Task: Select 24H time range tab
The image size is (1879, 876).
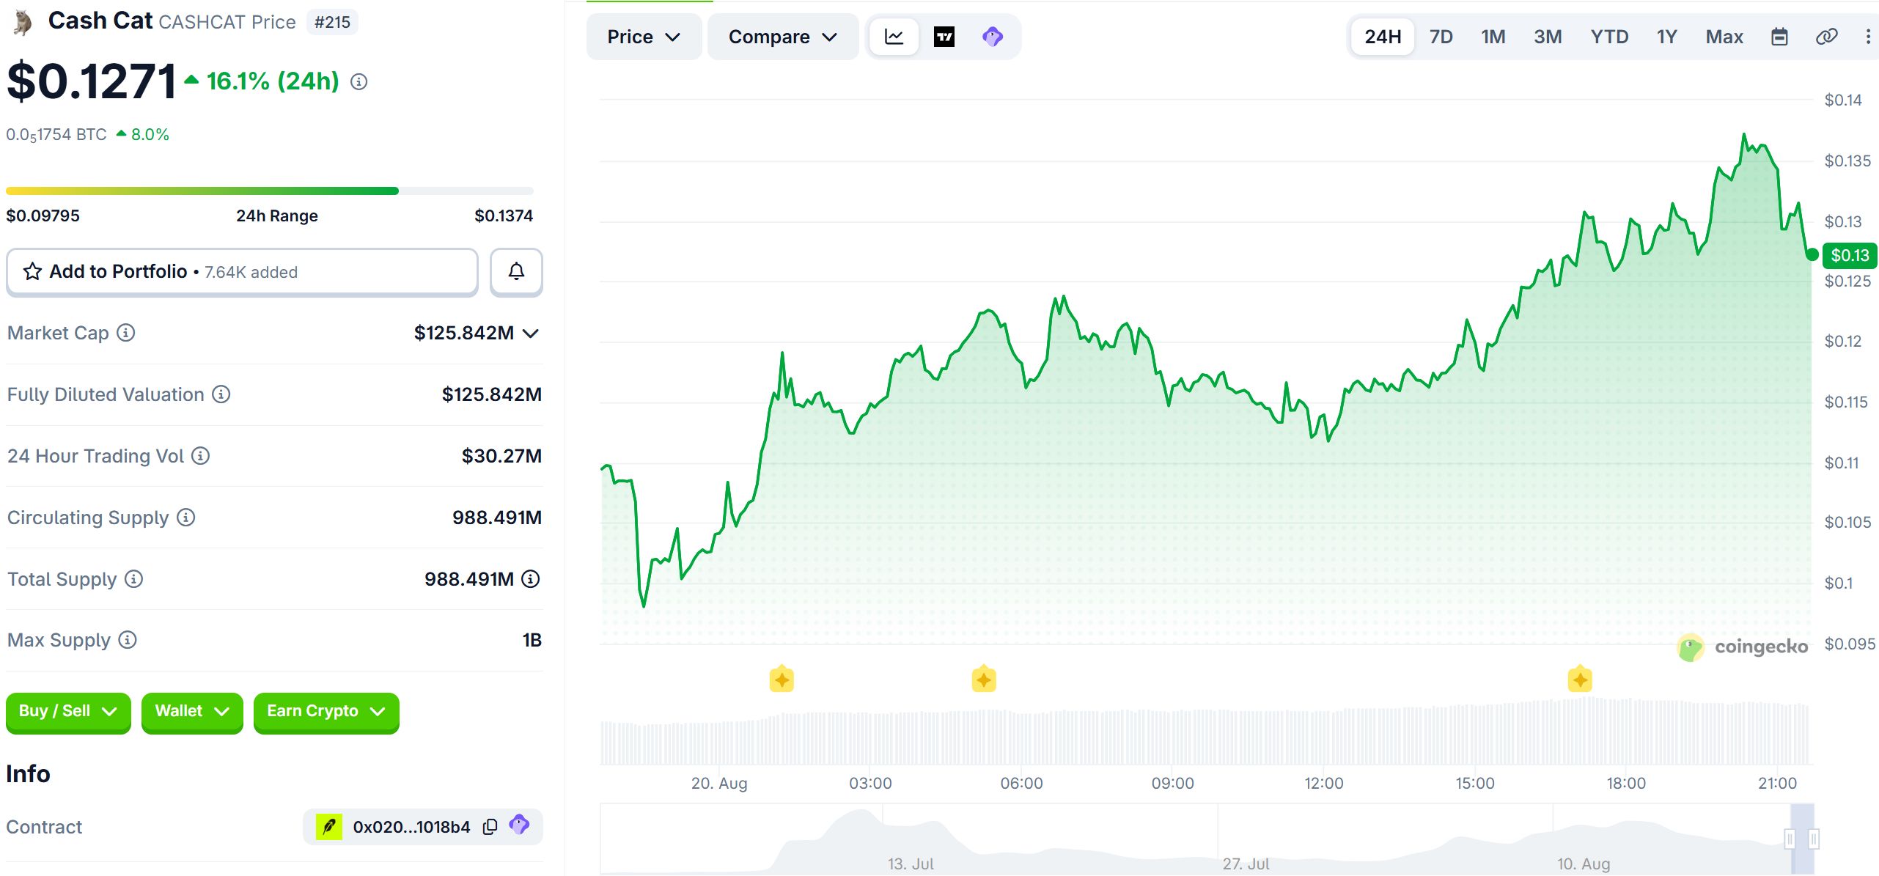Action: point(1383,37)
